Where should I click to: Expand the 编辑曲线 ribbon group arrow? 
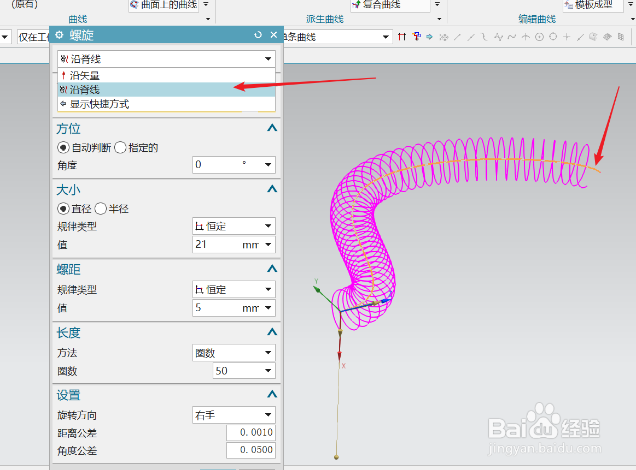tap(632, 19)
